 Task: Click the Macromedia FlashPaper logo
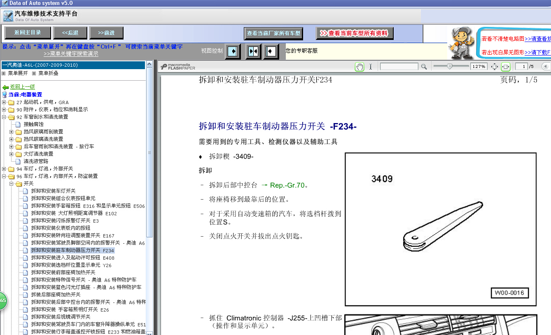click(178, 67)
